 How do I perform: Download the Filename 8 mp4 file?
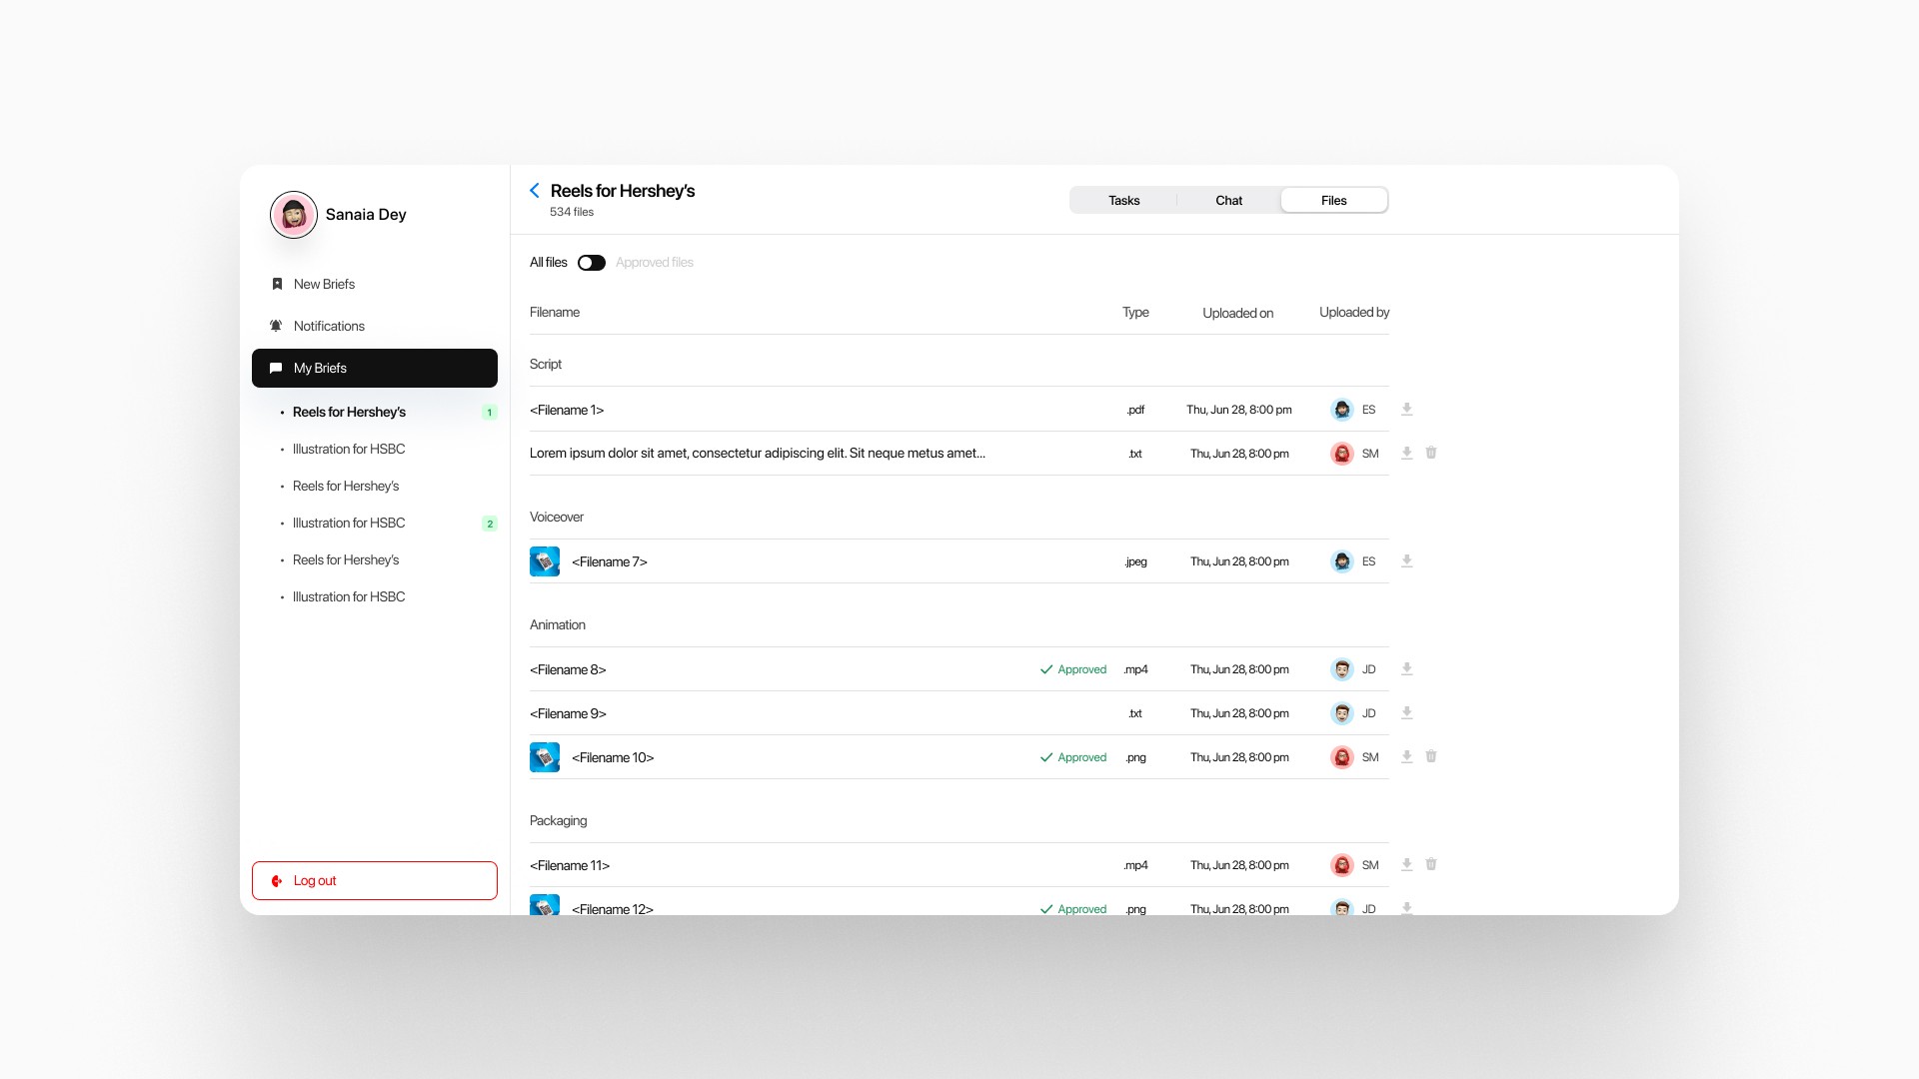click(x=1406, y=669)
